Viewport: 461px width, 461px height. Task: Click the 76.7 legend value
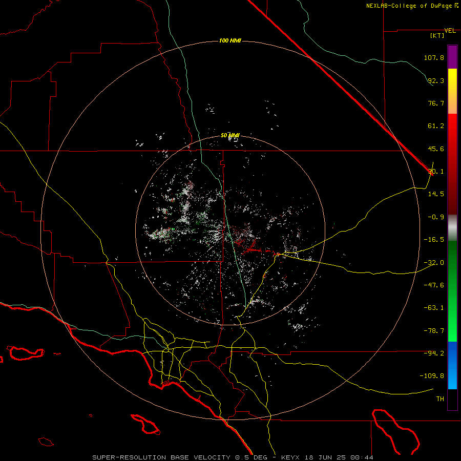pos(436,103)
